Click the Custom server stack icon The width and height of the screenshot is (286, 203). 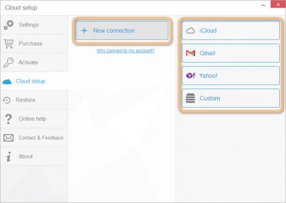(191, 98)
